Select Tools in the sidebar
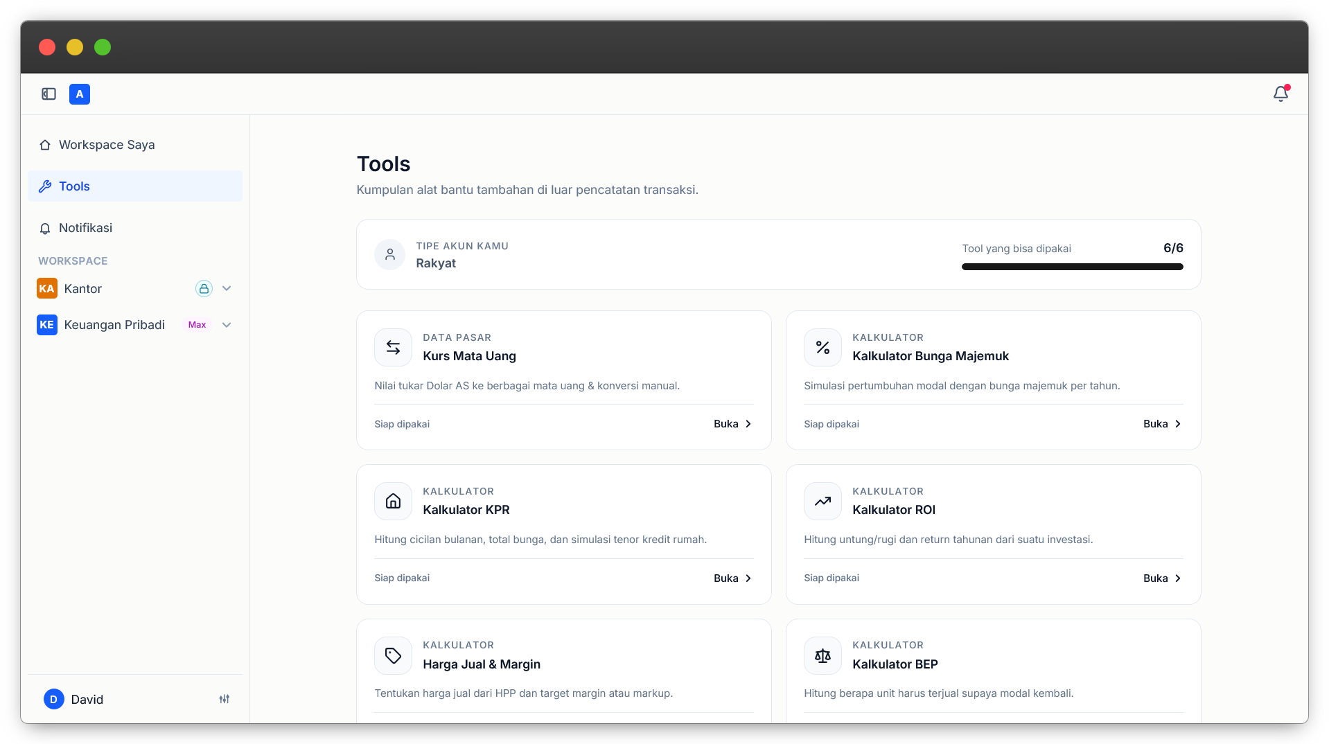 135,186
